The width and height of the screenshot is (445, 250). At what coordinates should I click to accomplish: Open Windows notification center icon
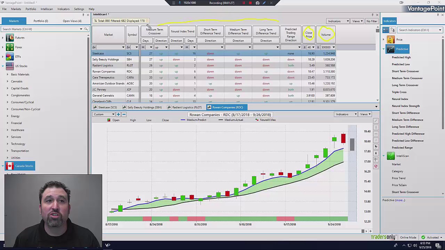pyautogui.click(x=438, y=245)
